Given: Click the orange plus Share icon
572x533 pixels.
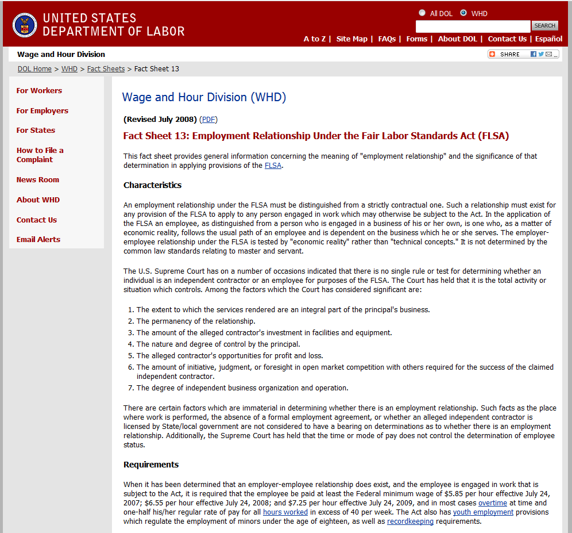Looking at the screenshot, I should (492, 54).
